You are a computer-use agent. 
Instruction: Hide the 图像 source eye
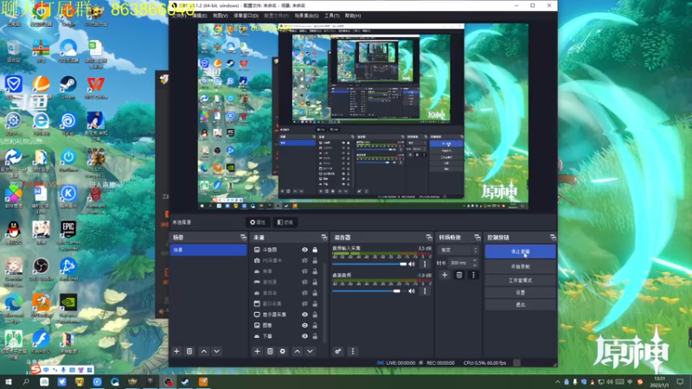pos(304,326)
